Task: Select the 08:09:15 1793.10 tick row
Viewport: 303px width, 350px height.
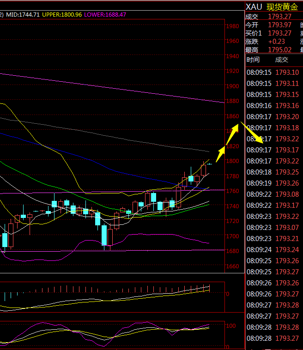Action: click(x=273, y=72)
